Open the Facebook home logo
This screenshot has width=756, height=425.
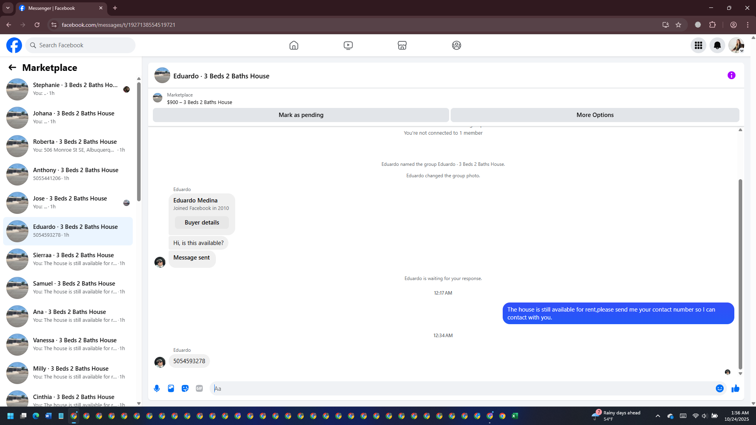pyautogui.click(x=14, y=45)
